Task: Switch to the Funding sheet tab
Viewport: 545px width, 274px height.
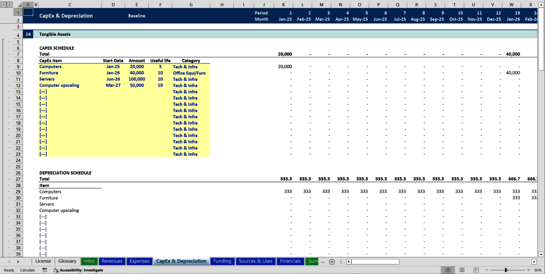Action: pyautogui.click(x=222, y=261)
